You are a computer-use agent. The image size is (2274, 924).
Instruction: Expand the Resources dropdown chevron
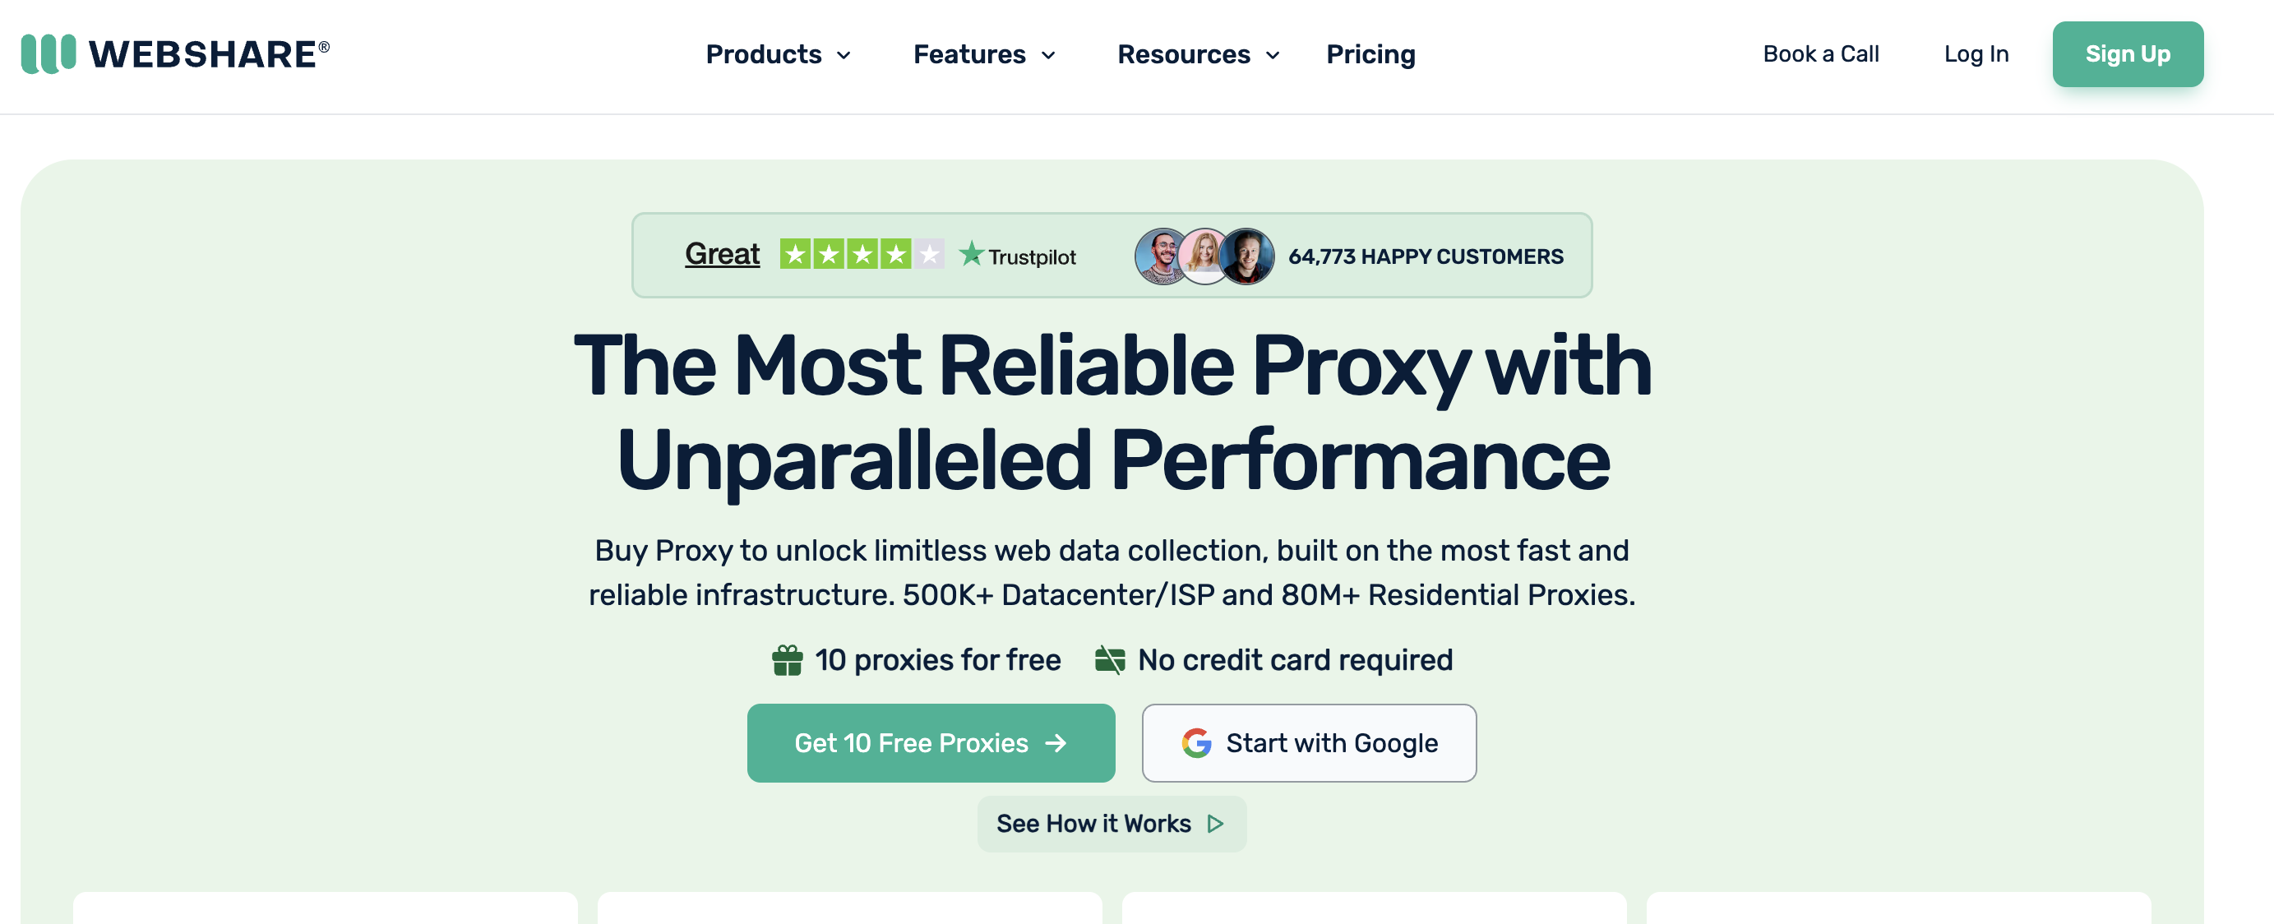[1273, 56]
